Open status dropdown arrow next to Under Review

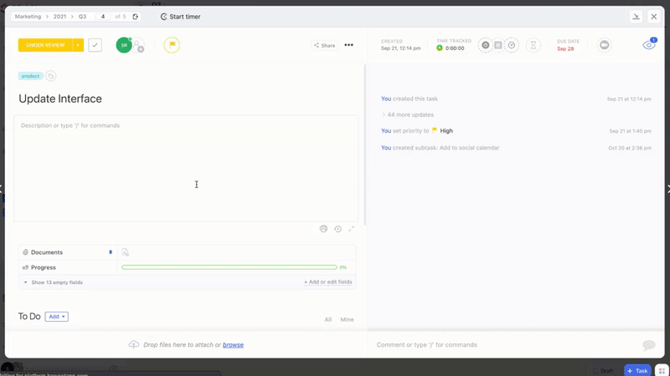pyautogui.click(x=78, y=45)
